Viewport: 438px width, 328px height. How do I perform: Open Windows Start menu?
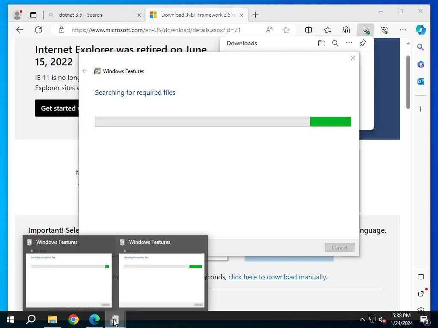click(10, 319)
